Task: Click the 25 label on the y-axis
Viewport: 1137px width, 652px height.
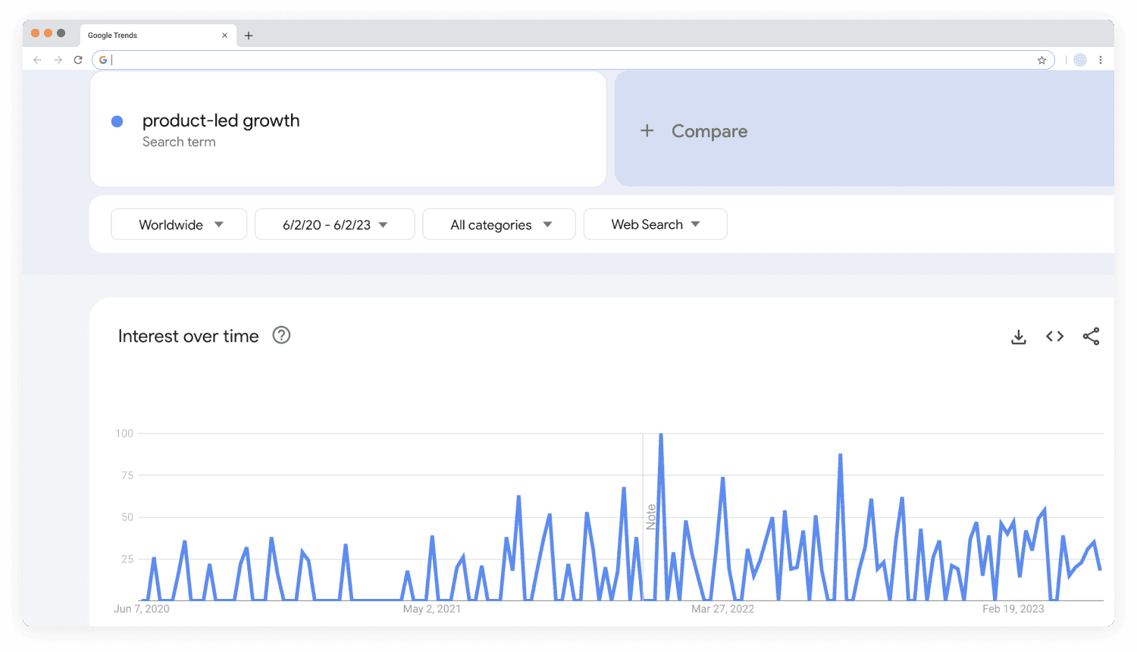Action: 127,559
